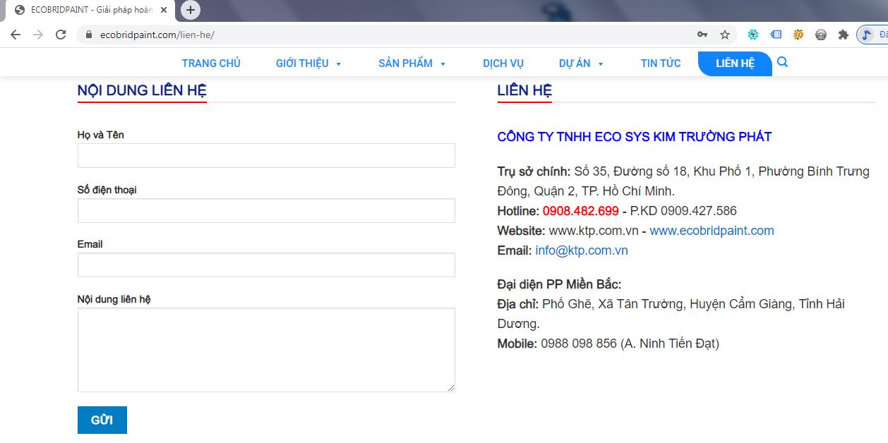The image size is (888, 443).
Task: Open the profile avatar with music note
Action: coord(866,35)
